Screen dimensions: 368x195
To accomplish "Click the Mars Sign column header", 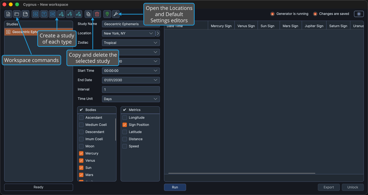I will click(291, 26).
